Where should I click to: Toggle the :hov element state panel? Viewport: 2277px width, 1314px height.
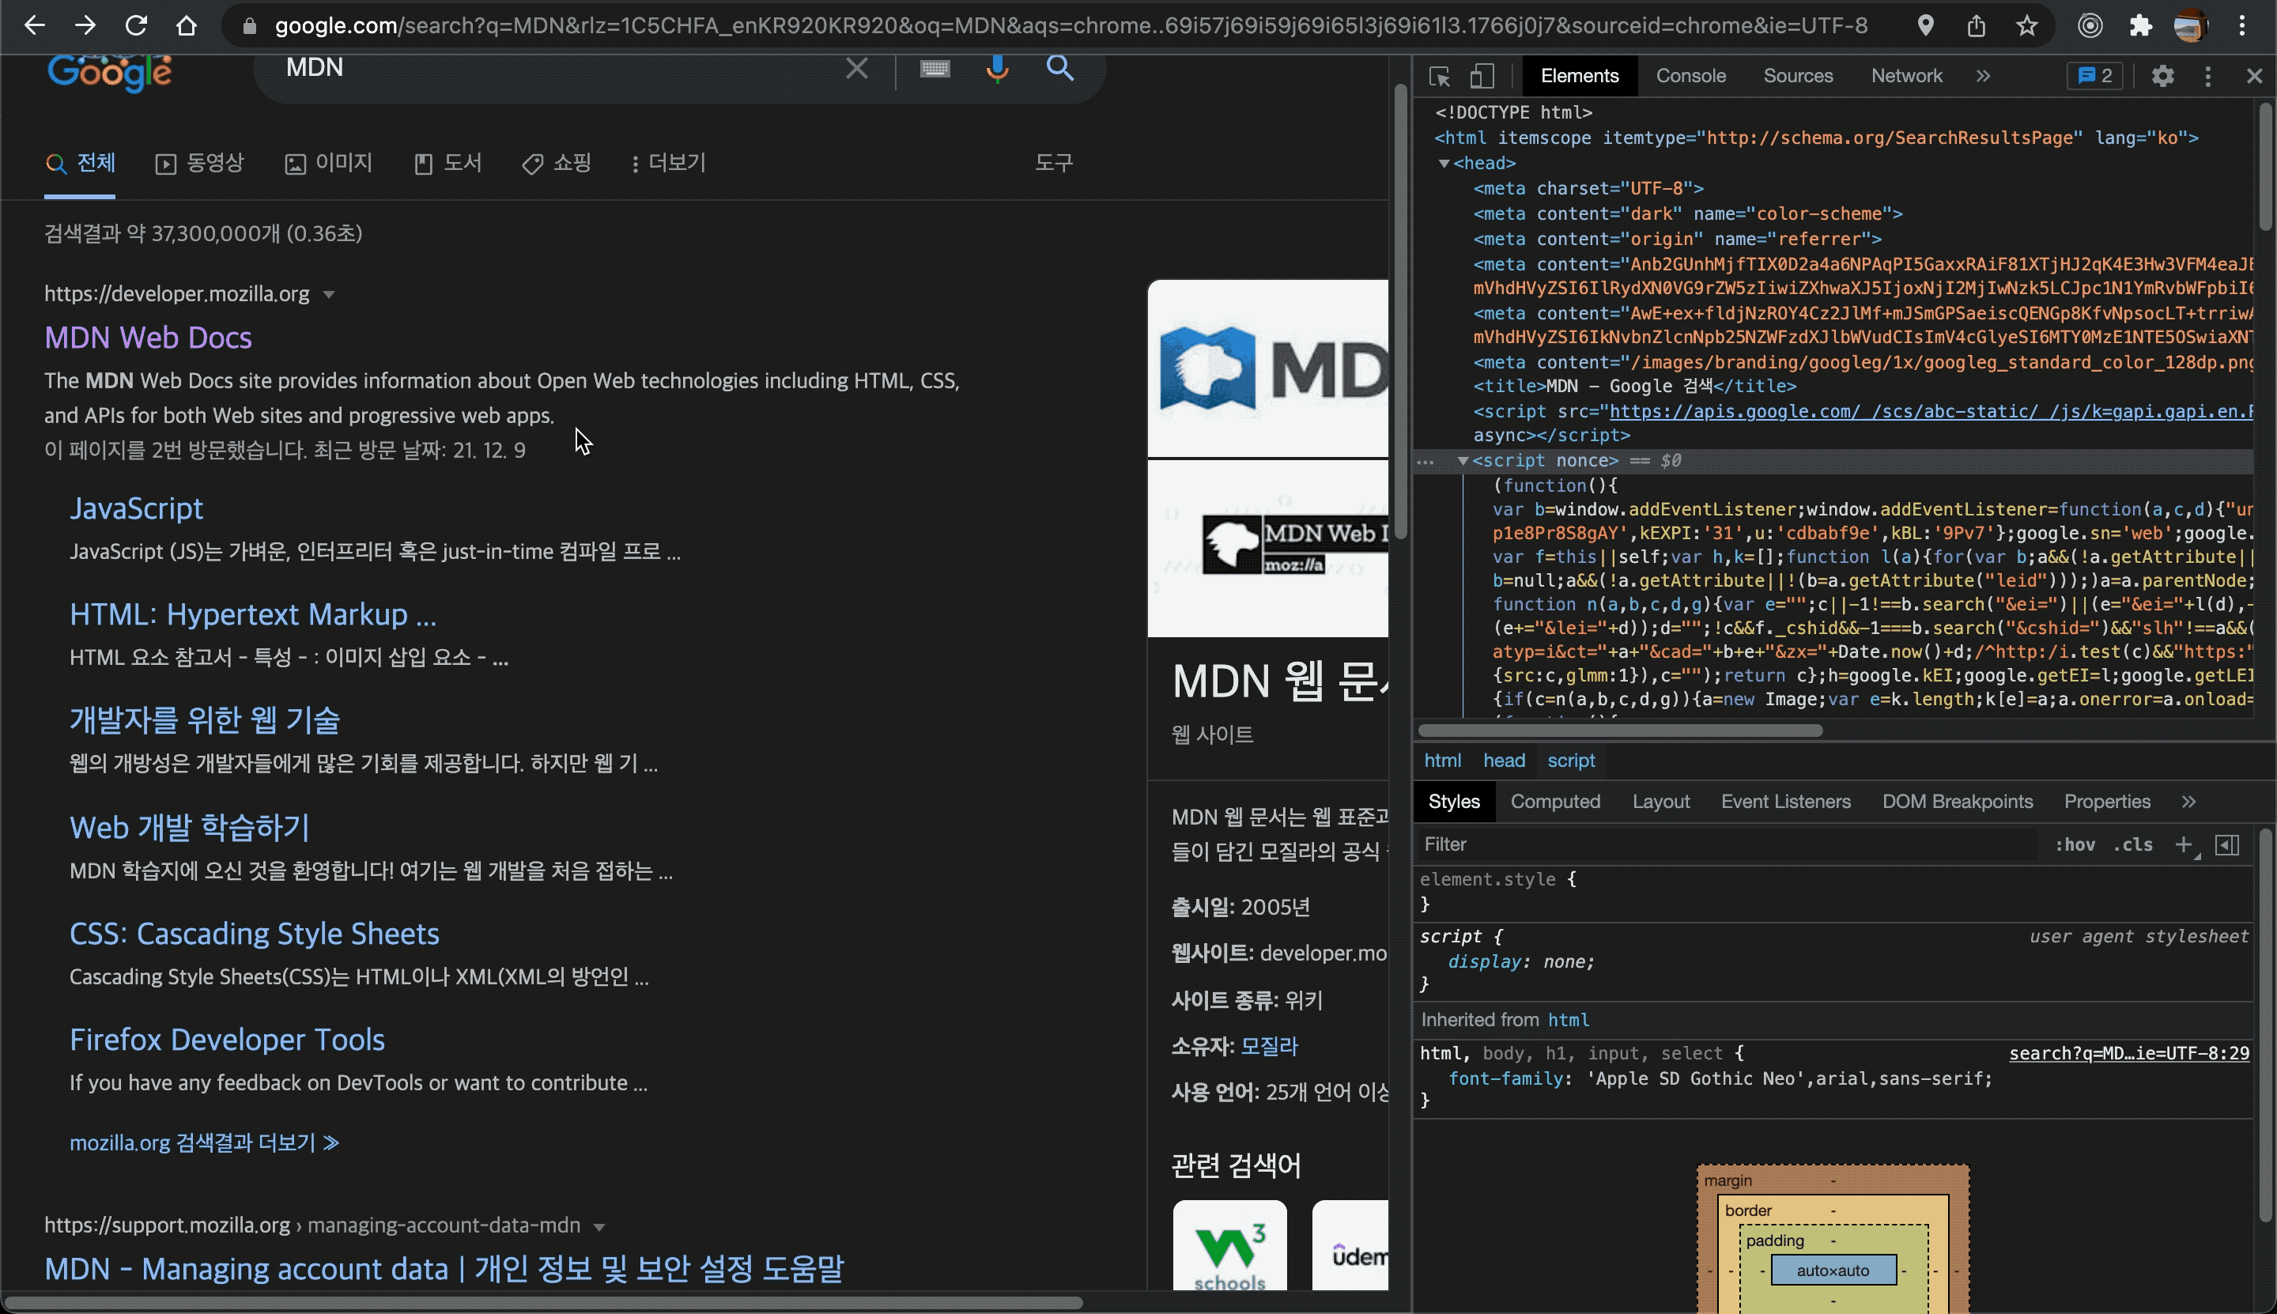pyautogui.click(x=2075, y=844)
